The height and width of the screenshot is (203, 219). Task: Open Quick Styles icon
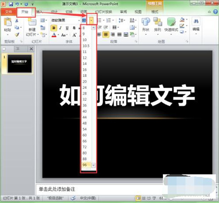click(171, 22)
